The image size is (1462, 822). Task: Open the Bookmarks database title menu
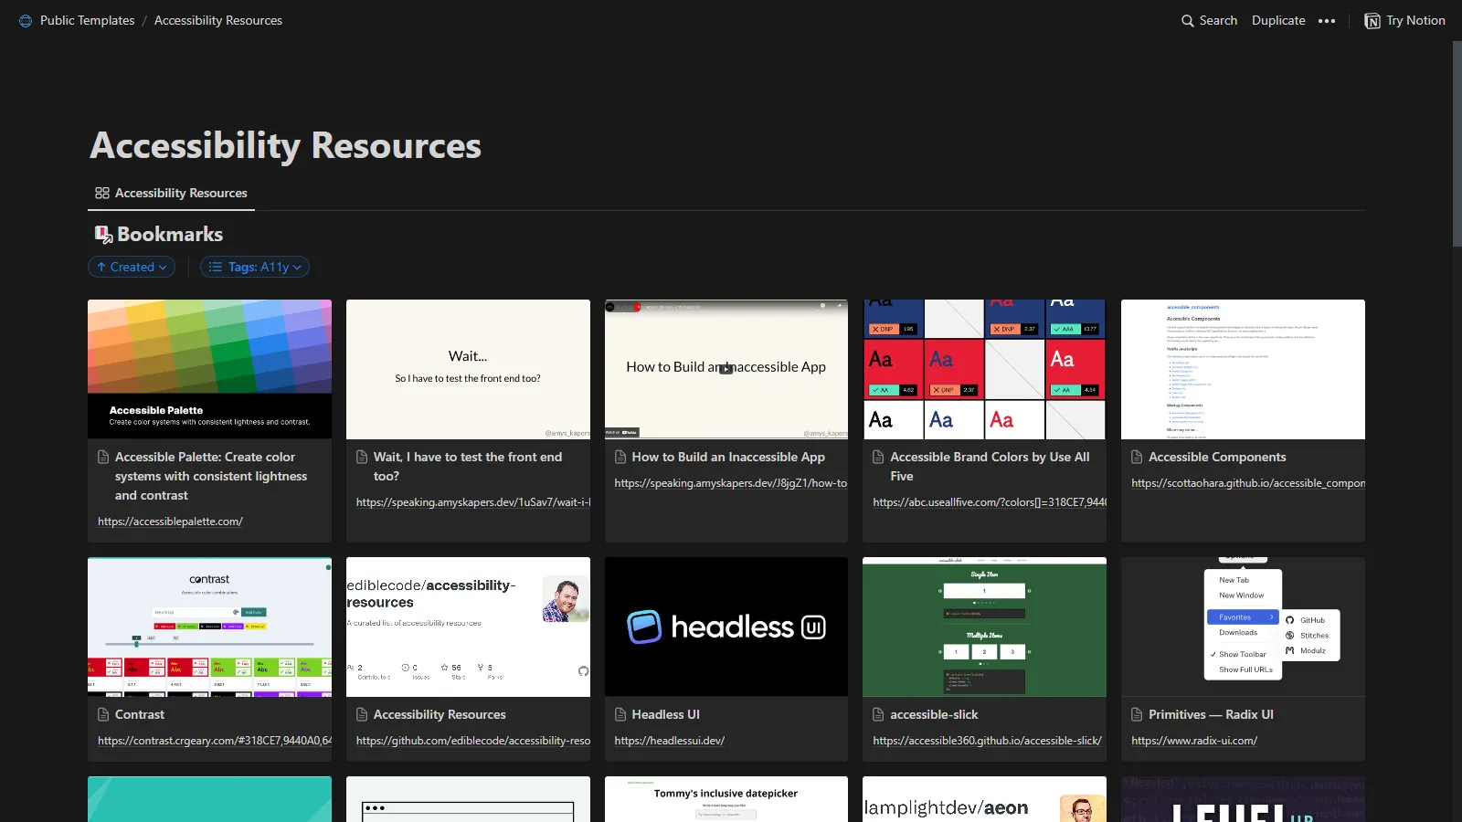[x=170, y=235]
